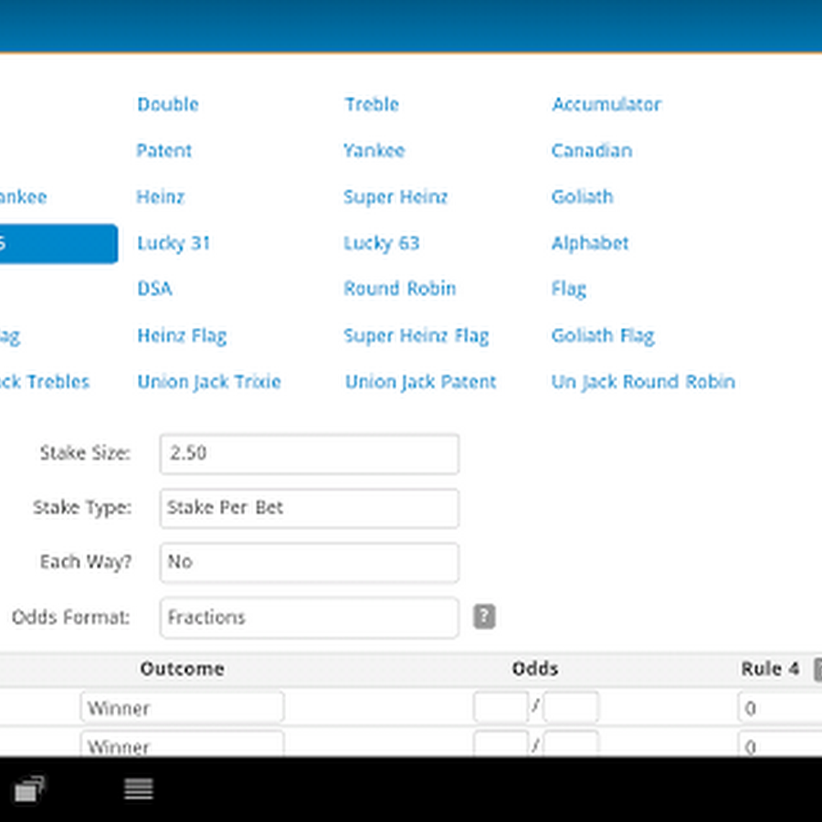Image resolution: width=822 pixels, height=822 pixels.
Task: Open the Odds Format dropdown
Action: (310, 617)
